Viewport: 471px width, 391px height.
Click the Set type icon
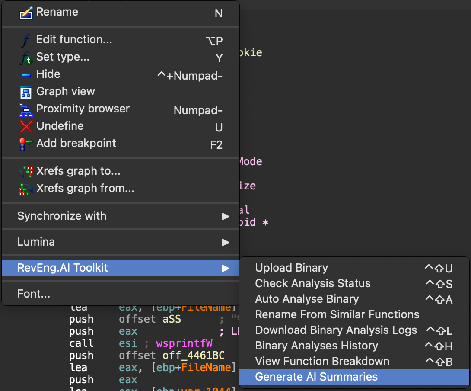(26, 58)
